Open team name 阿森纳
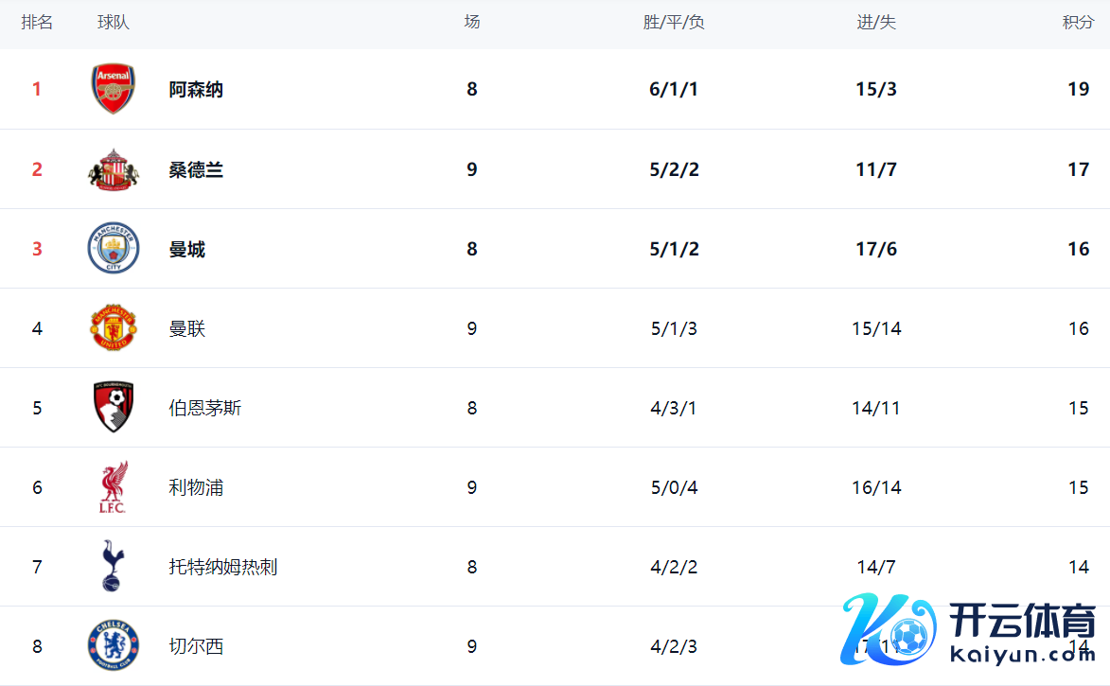The image size is (1110, 686). pos(196,90)
